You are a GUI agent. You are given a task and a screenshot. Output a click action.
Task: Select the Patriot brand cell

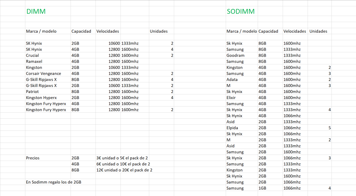click(x=32, y=92)
